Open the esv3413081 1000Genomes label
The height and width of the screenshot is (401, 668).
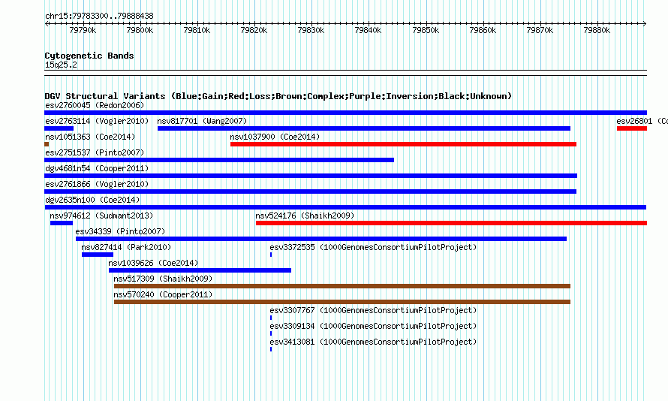tap(373, 342)
